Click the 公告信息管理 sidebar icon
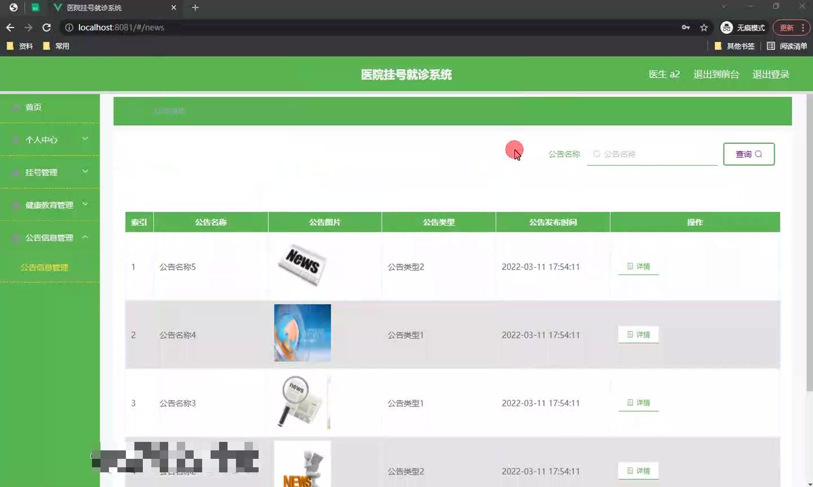The image size is (813, 487). [x=16, y=237]
